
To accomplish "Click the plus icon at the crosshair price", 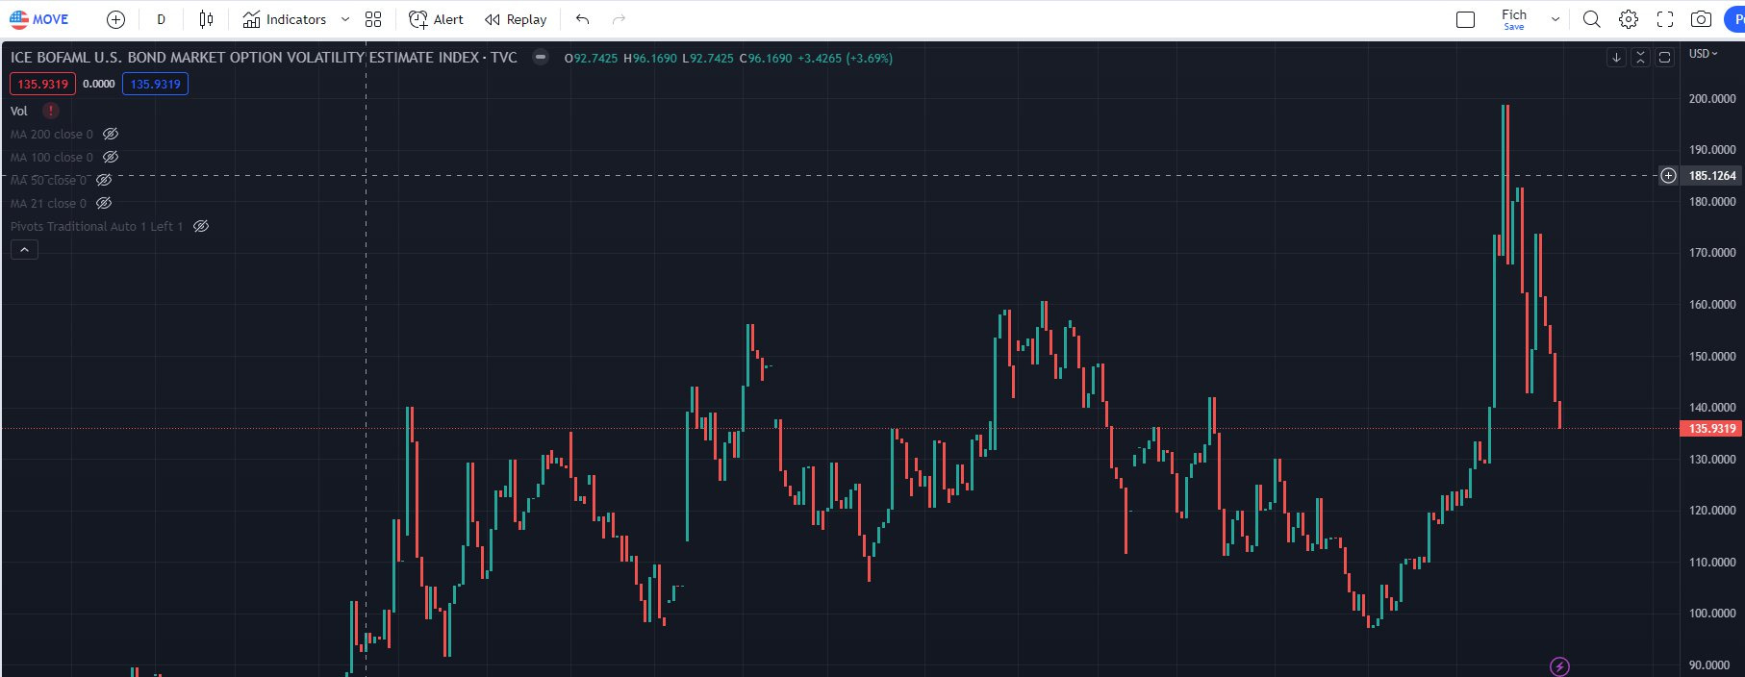I will coord(1668,175).
